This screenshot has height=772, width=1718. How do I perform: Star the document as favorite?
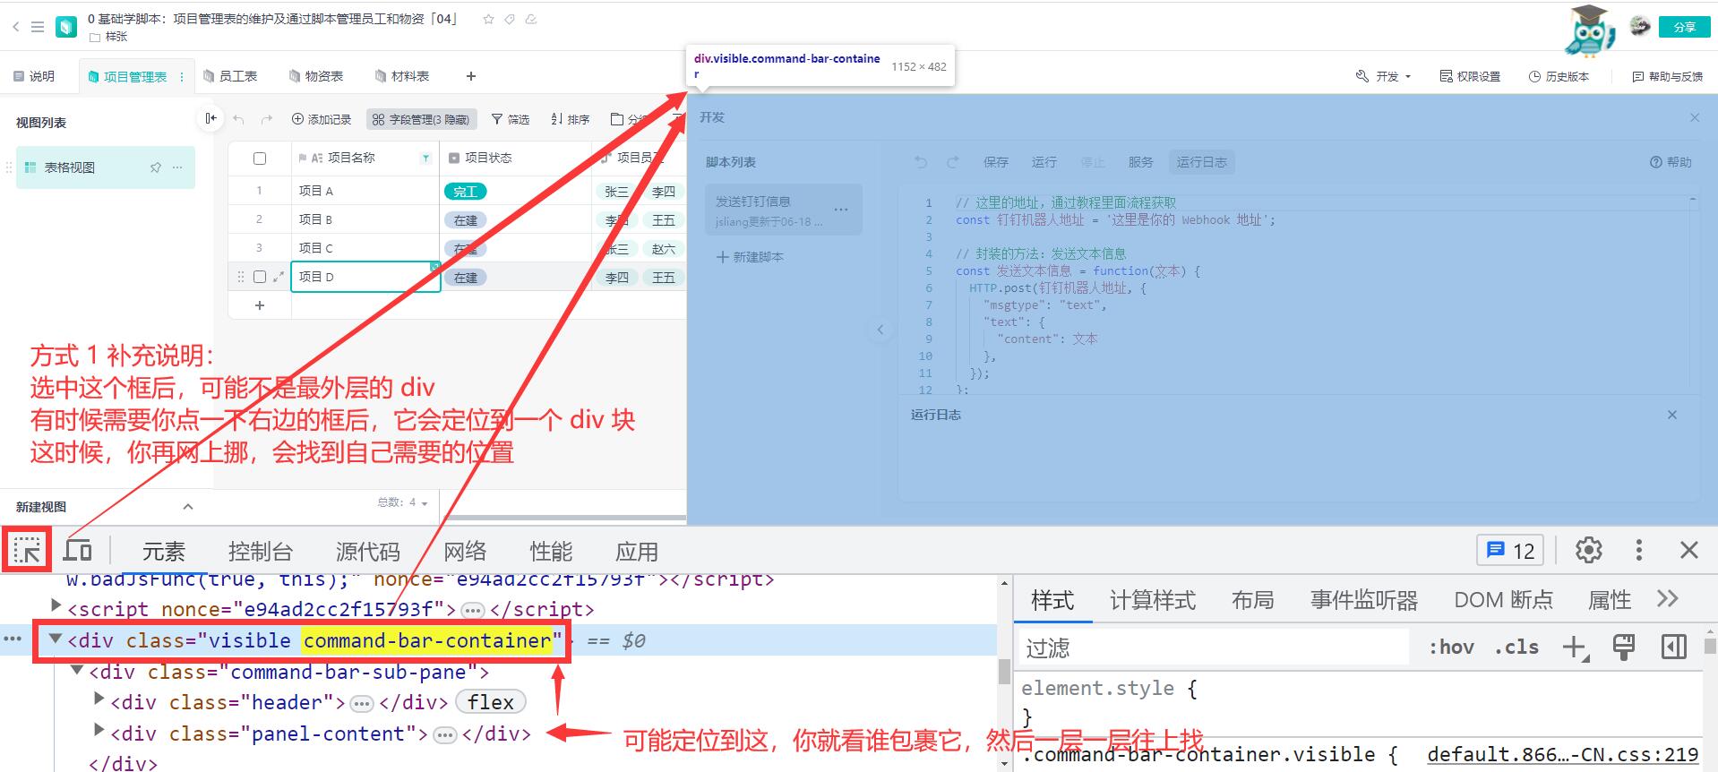(x=488, y=19)
